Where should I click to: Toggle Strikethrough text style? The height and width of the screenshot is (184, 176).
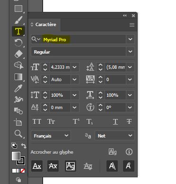point(129,121)
